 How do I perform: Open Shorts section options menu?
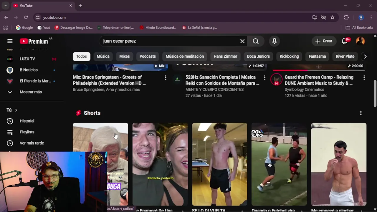361,113
